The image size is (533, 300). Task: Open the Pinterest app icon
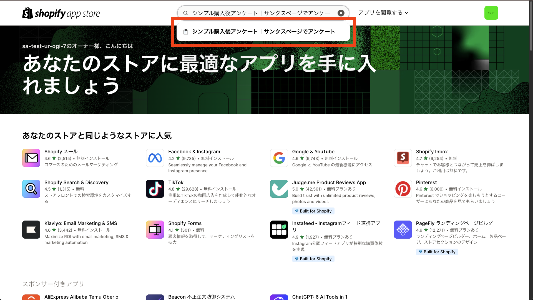403,189
